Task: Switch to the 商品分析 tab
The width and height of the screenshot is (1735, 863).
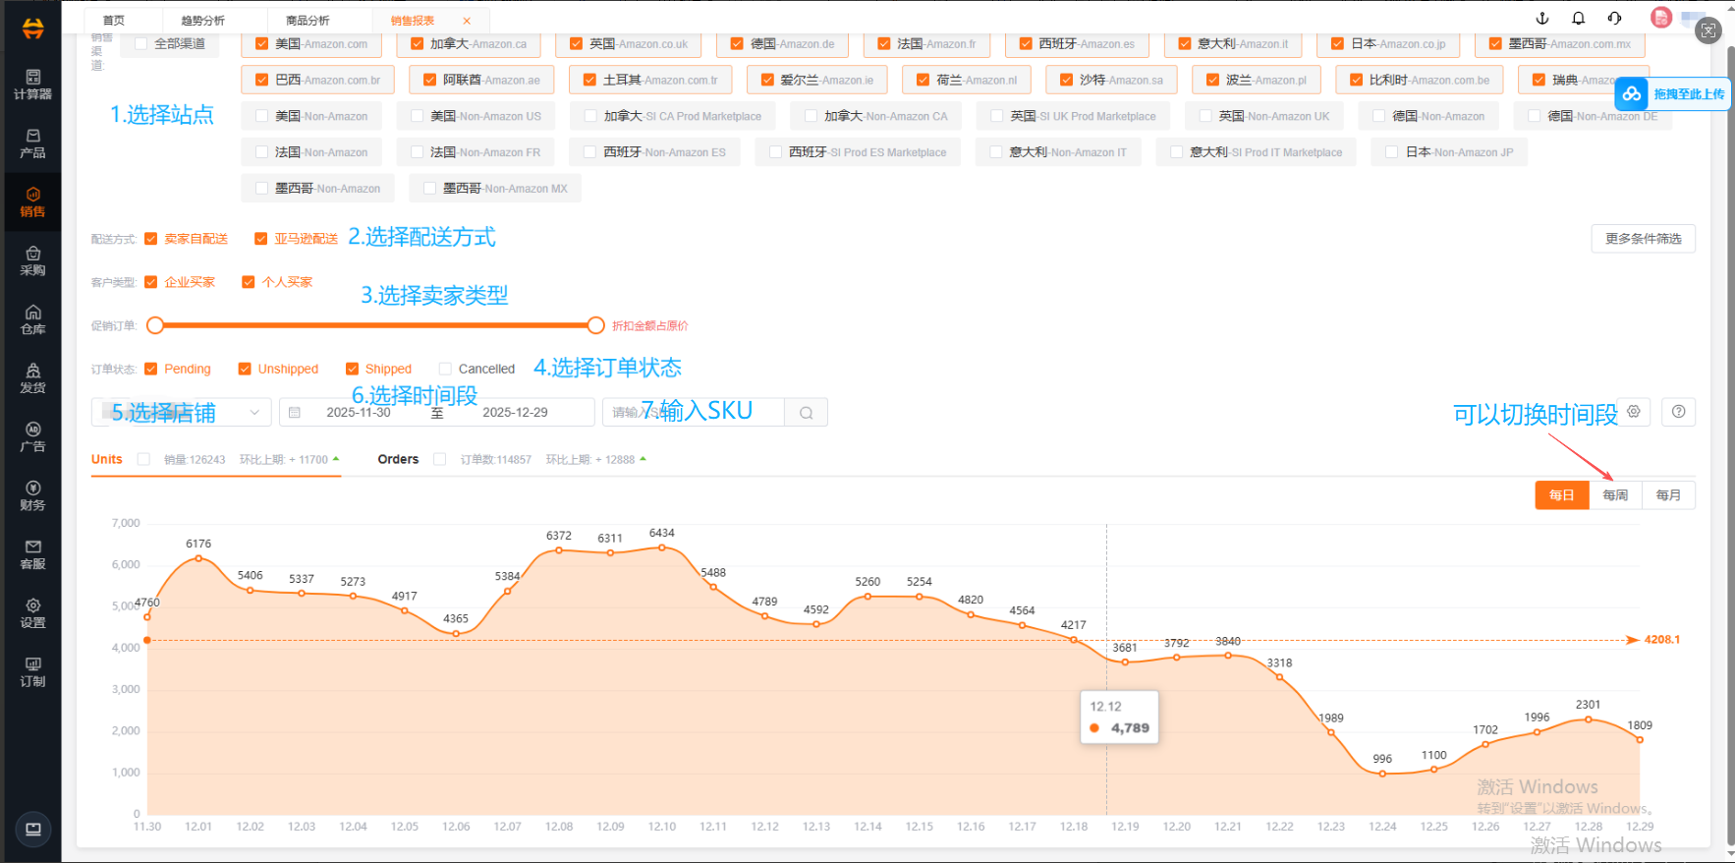Action: point(308,21)
